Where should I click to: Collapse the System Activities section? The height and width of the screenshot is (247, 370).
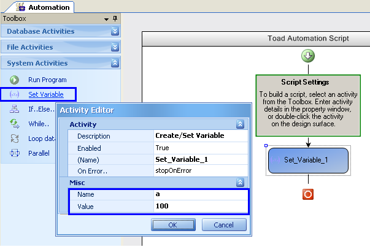(115, 63)
